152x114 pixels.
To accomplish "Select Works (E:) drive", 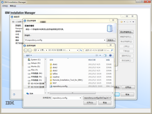I will coord(34,66).
